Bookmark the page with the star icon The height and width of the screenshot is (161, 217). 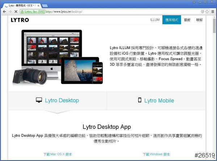click(x=207, y=12)
